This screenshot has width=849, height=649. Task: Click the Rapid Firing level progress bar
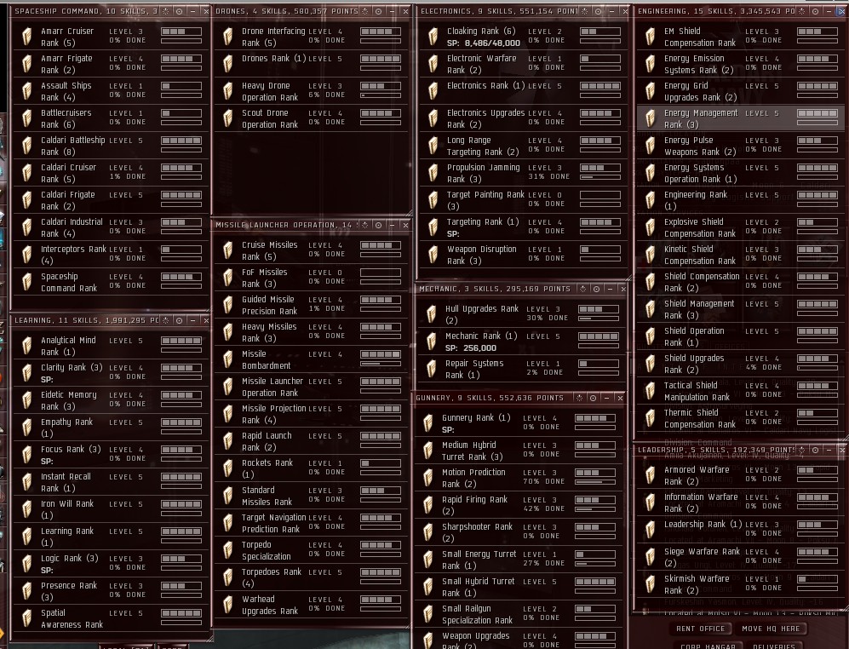(x=595, y=500)
